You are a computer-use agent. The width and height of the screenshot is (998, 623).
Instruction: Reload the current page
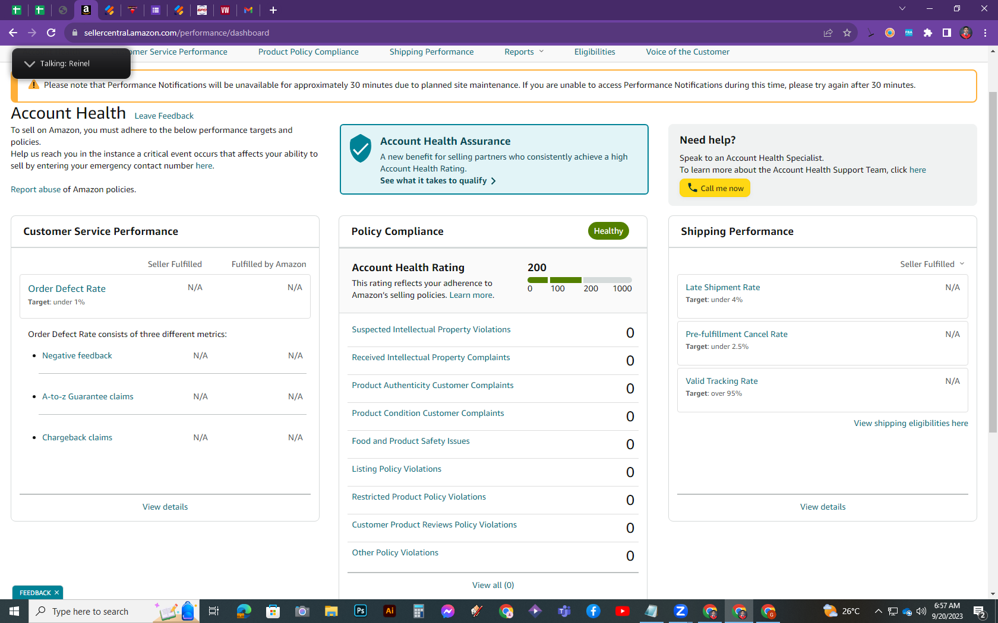click(x=51, y=33)
